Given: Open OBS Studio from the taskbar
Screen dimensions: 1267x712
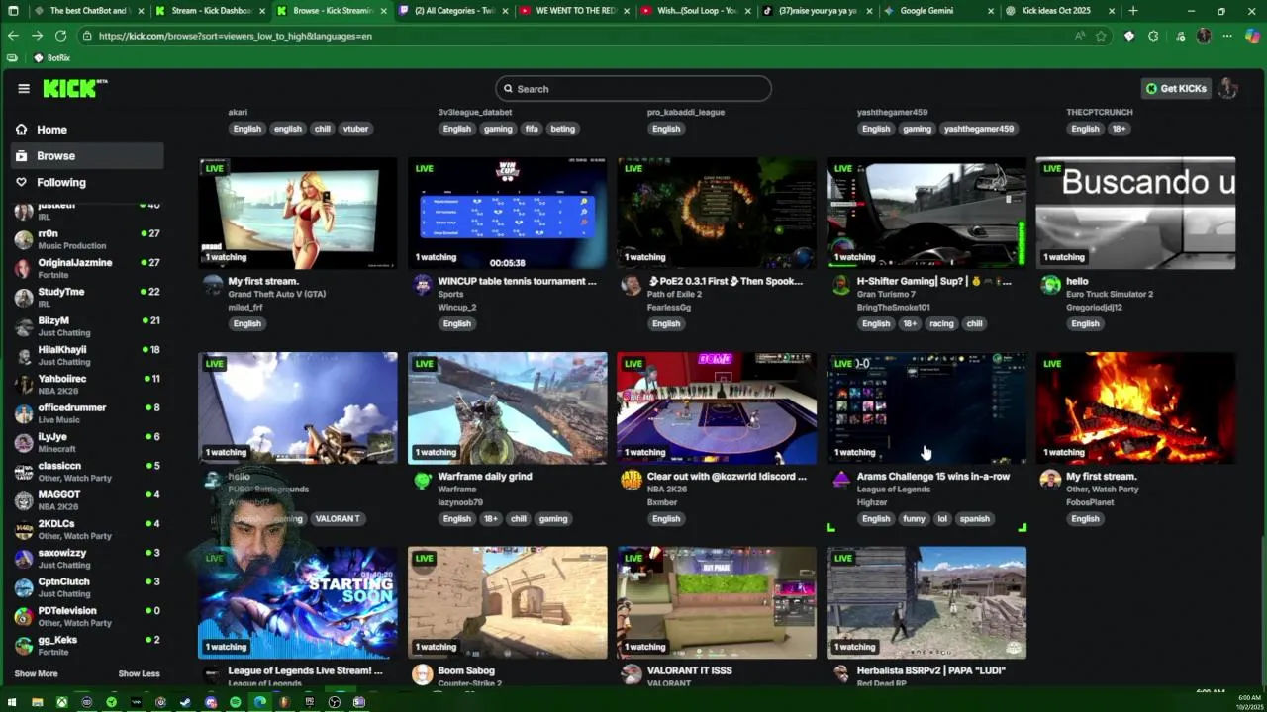Looking at the screenshot, I should pyautogui.click(x=335, y=702).
